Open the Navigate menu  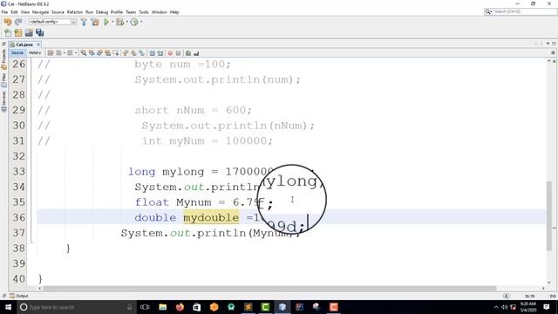click(x=41, y=12)
